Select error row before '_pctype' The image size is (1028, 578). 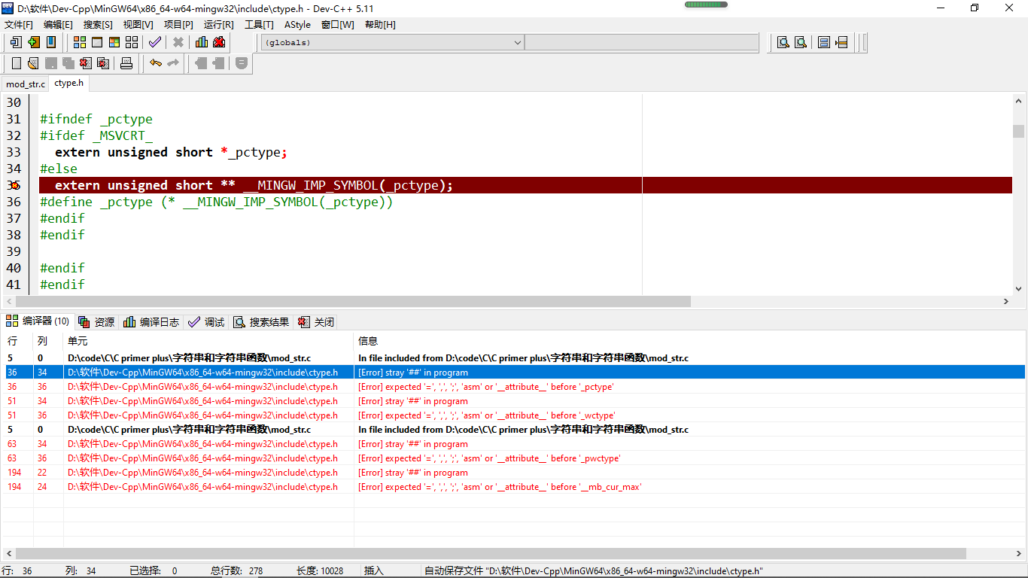pos(514,387)
